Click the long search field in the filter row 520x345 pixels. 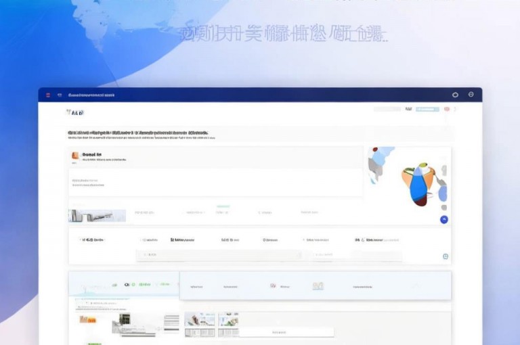(220, 254)
